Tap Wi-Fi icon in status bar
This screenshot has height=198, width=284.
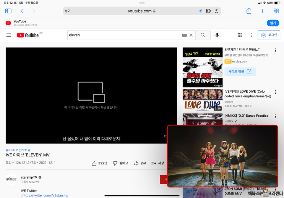(265, 3)
